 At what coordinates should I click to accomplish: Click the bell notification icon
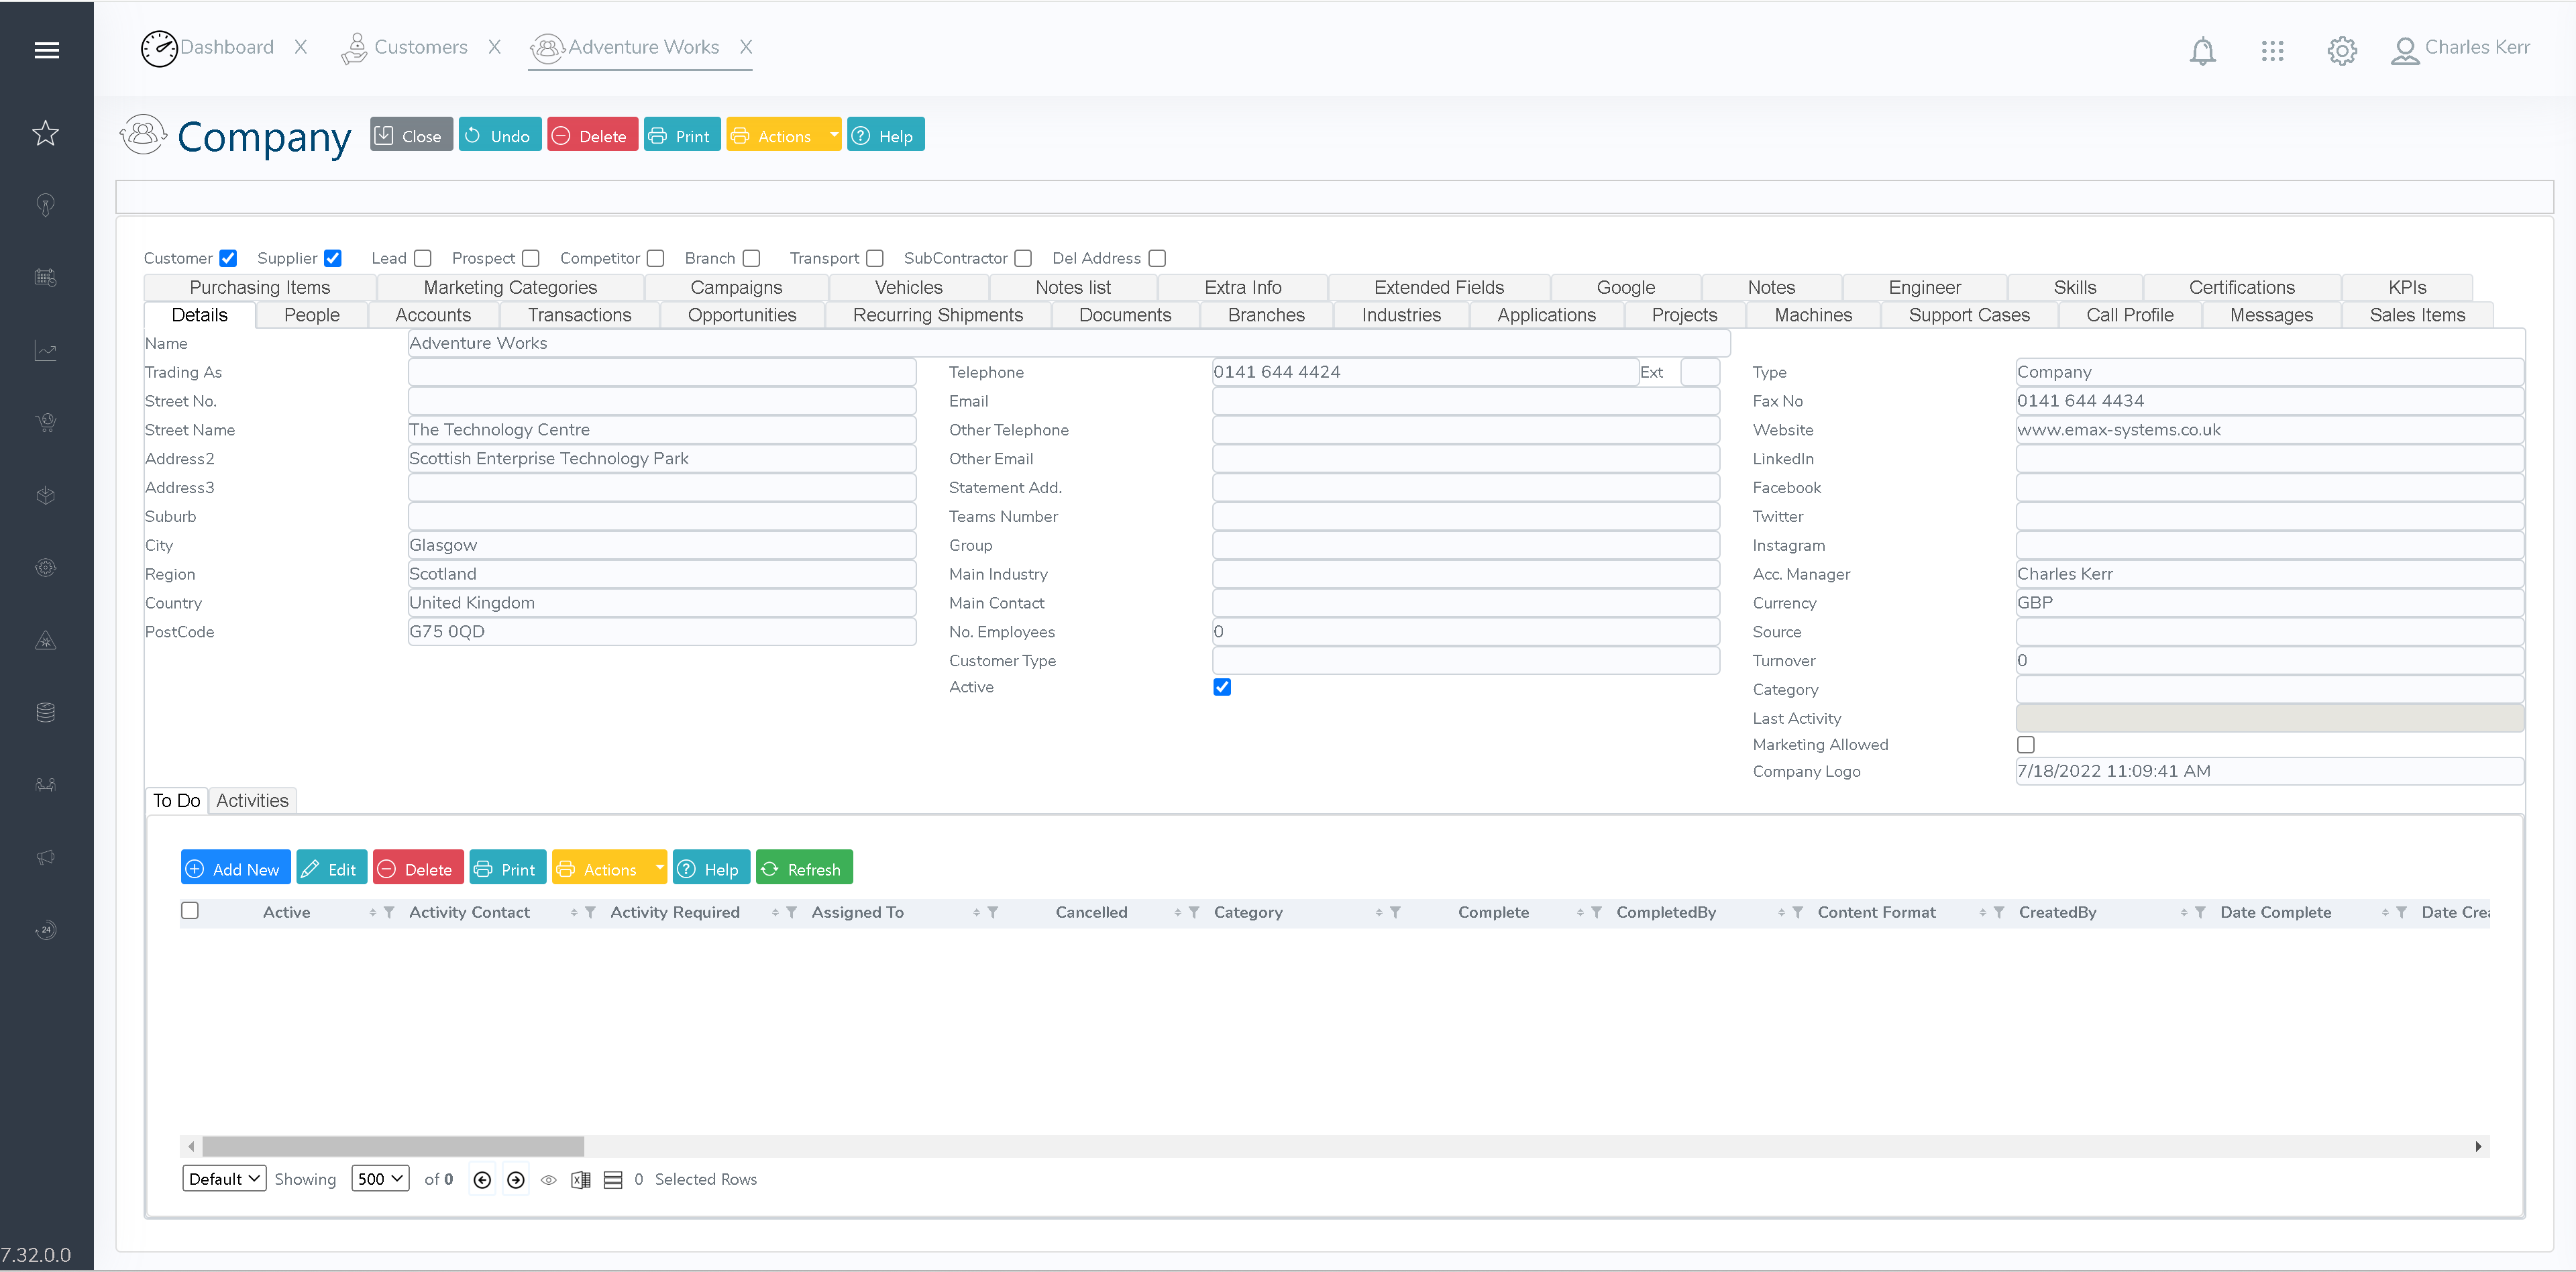[x=2203, y=48]
